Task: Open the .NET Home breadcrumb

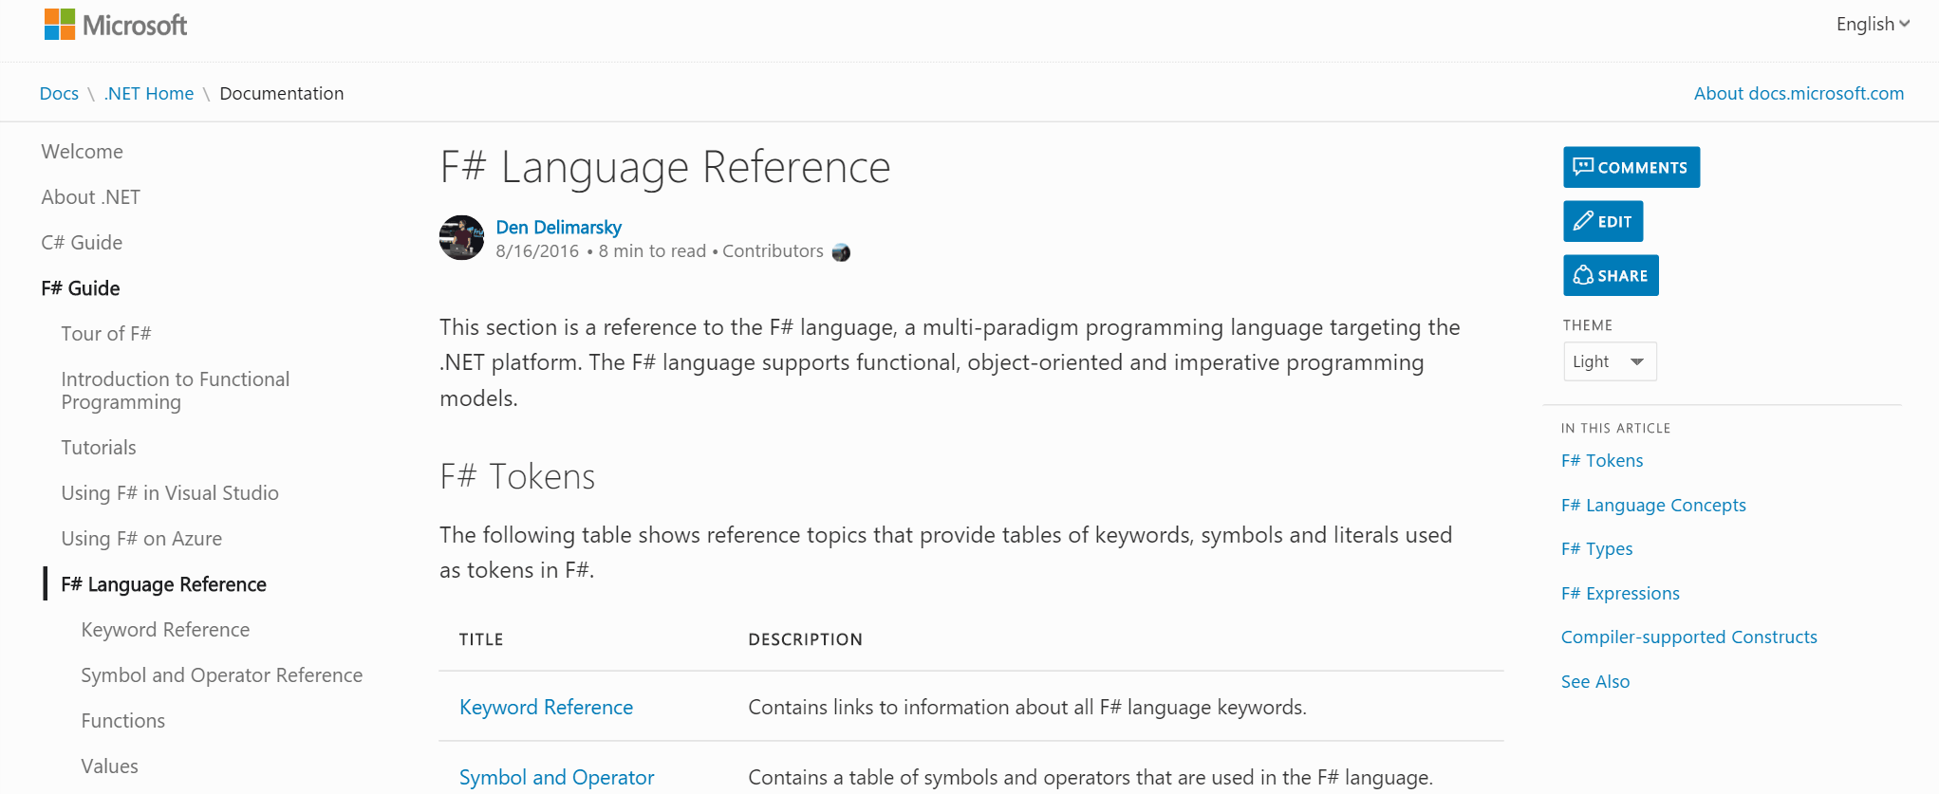Action: click(x=149, y=93)
